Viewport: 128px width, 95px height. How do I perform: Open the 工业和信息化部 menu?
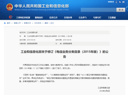[x=23, y=18]
